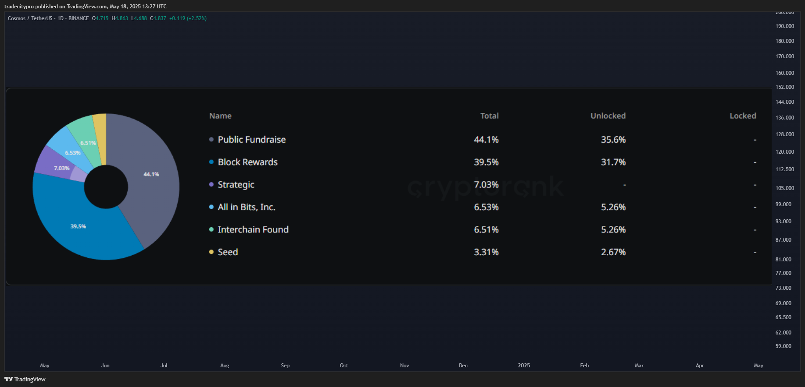Click the Unlocked column header

[x=608, y=116]
